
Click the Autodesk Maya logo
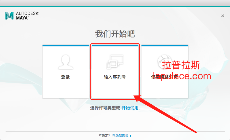point(22,16)
